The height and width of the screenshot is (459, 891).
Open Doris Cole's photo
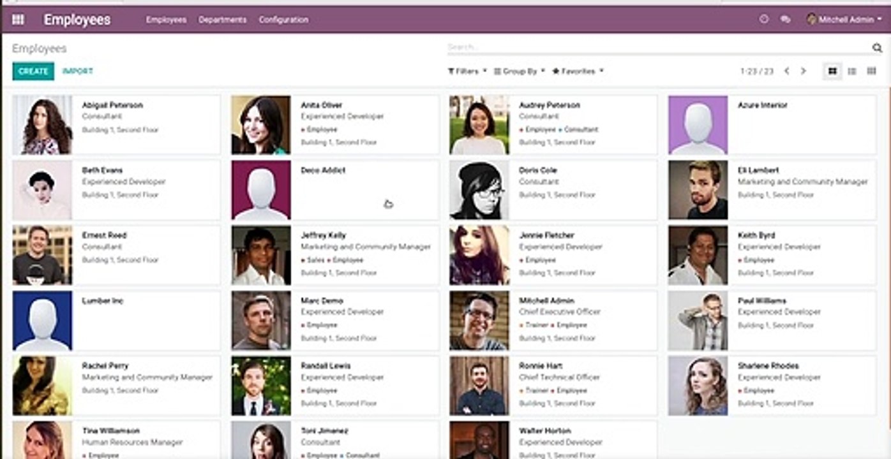[479, 190]
